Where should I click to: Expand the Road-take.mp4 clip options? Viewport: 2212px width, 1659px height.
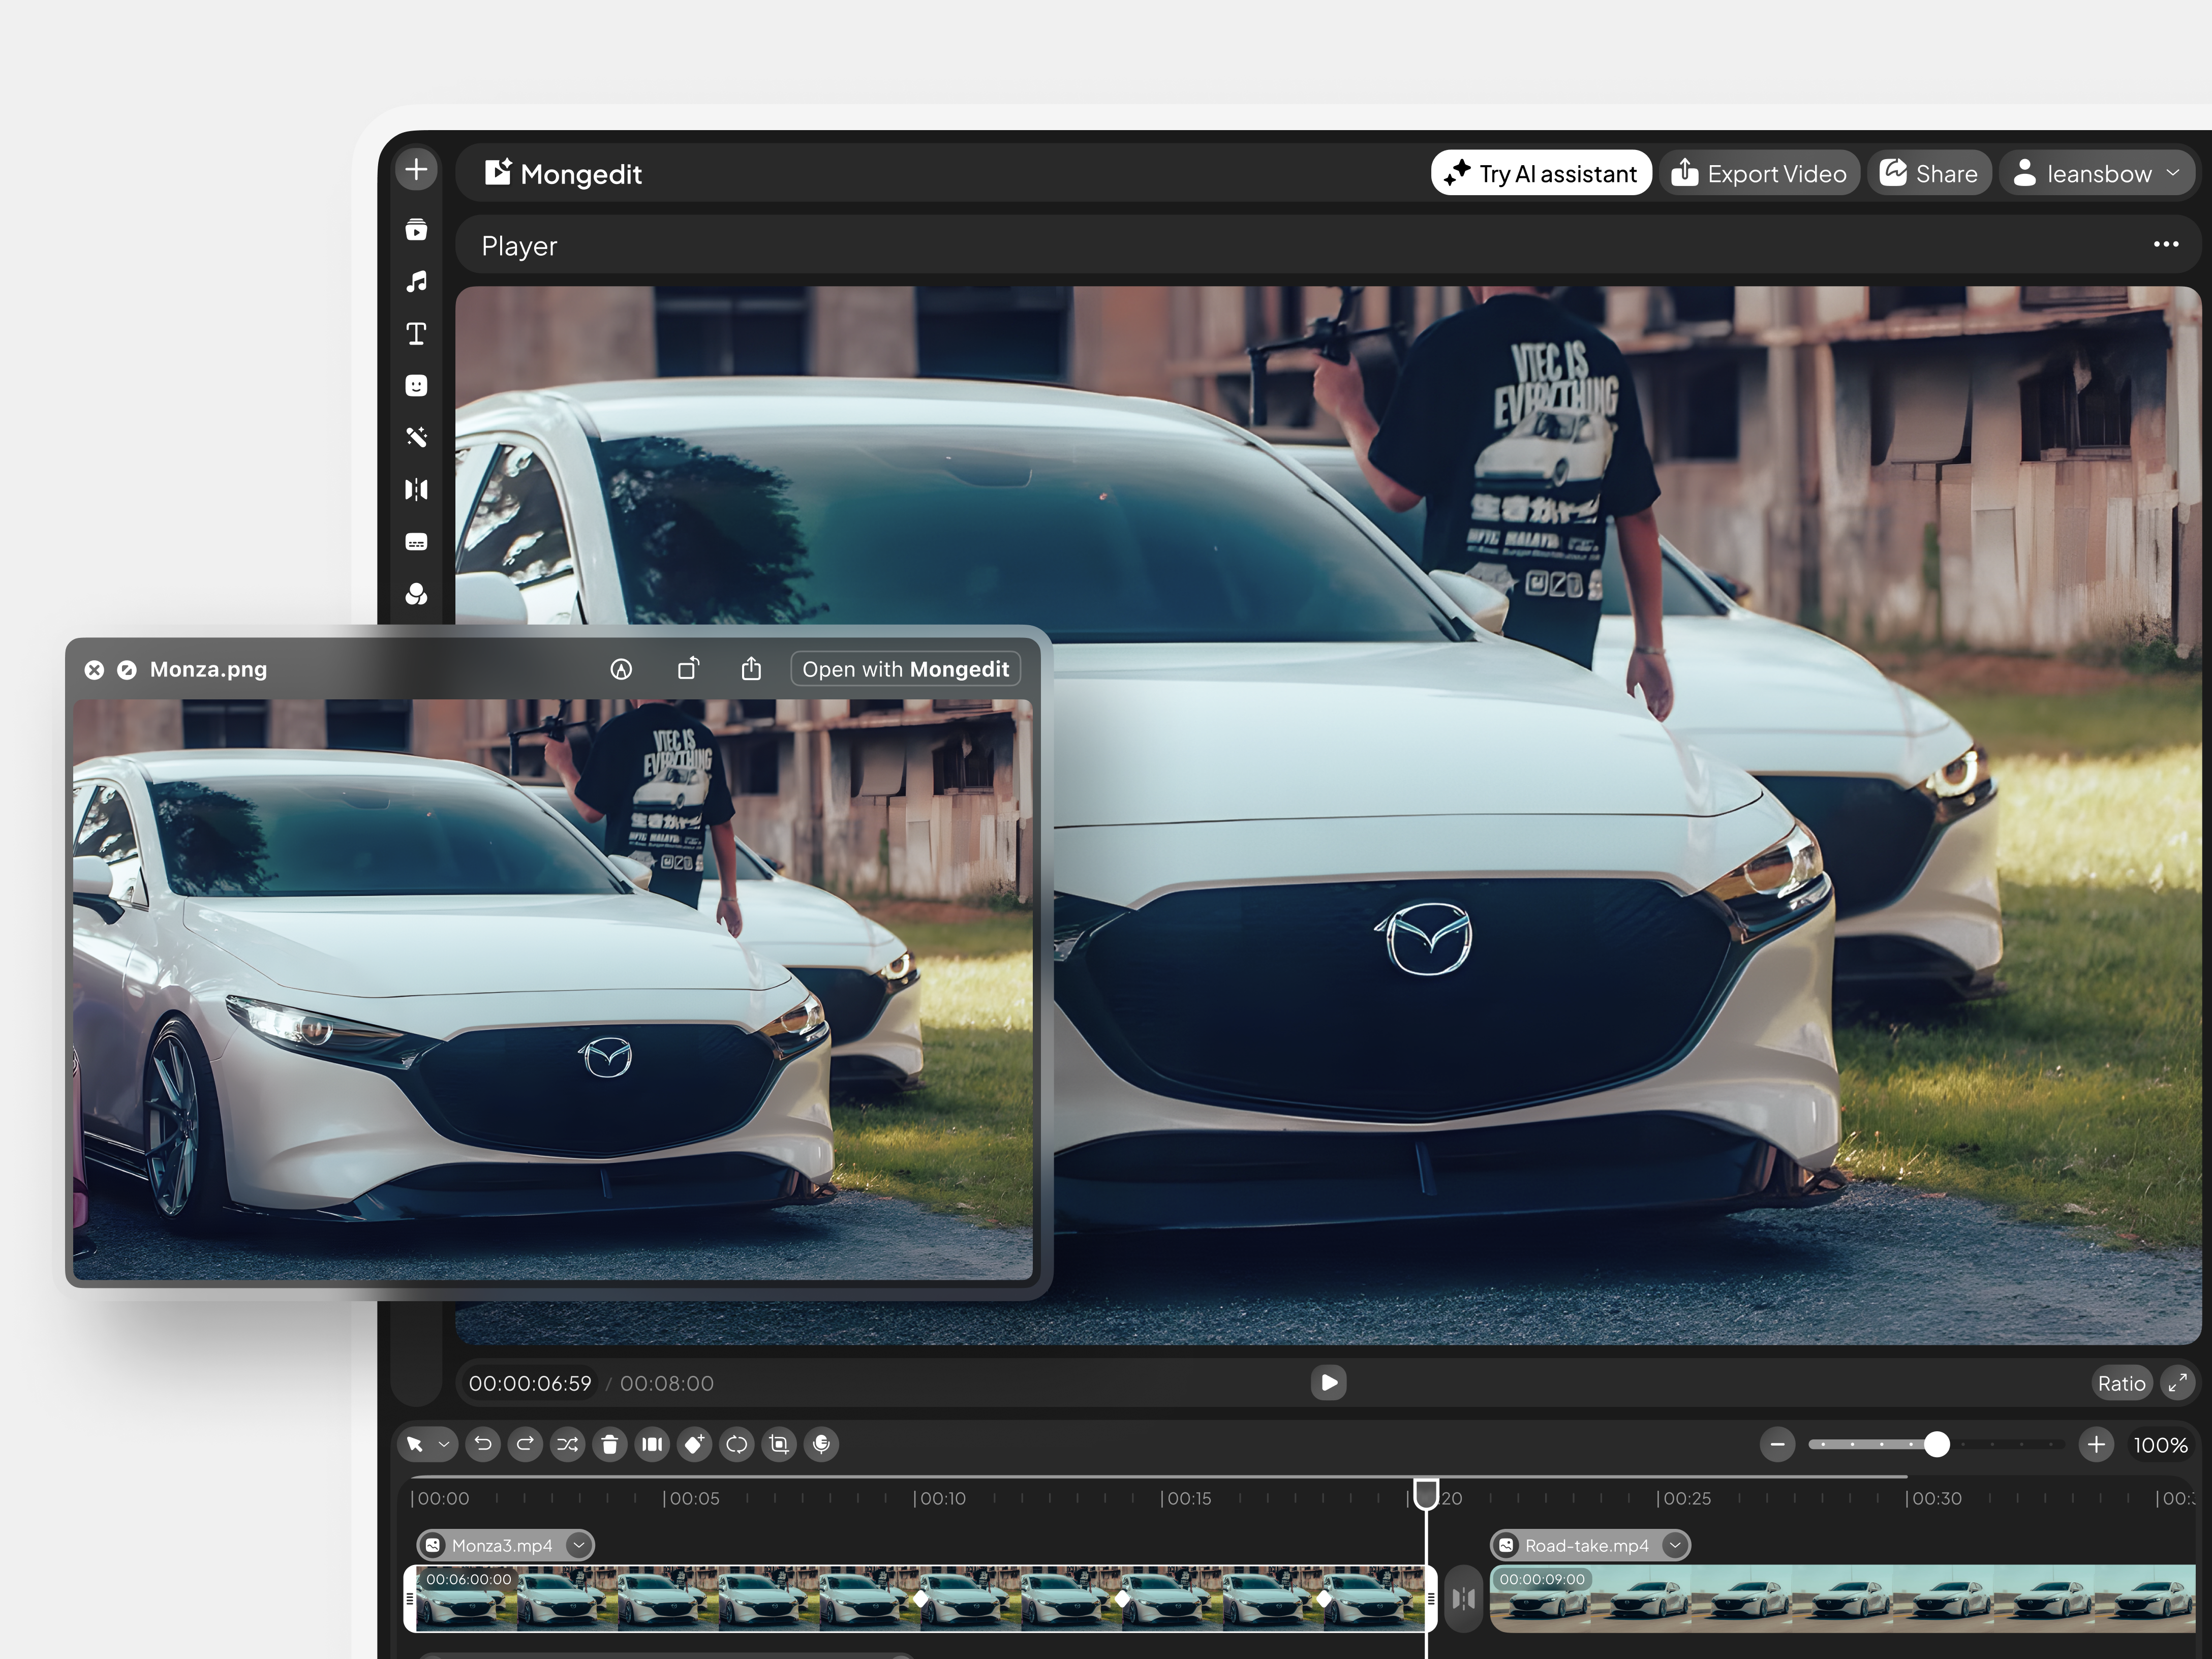click(x=1675, y=1545)
